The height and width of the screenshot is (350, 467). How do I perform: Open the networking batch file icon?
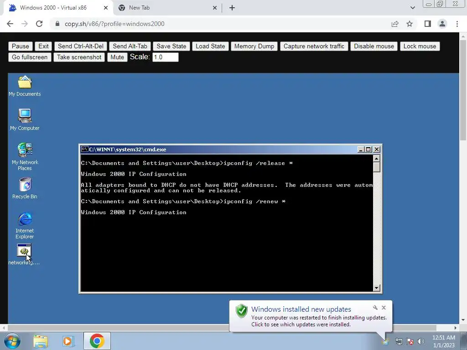(24, 254)
